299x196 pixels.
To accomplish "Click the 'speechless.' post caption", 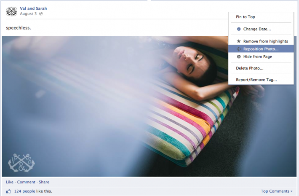I will [x=19, y=28].
